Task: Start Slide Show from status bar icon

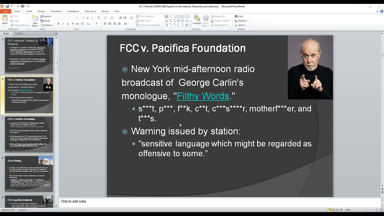Action: pos(342,210)
